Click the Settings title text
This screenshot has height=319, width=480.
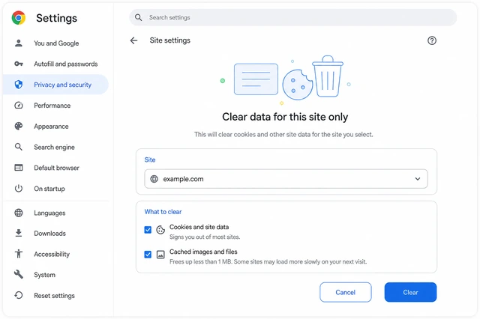57,18
